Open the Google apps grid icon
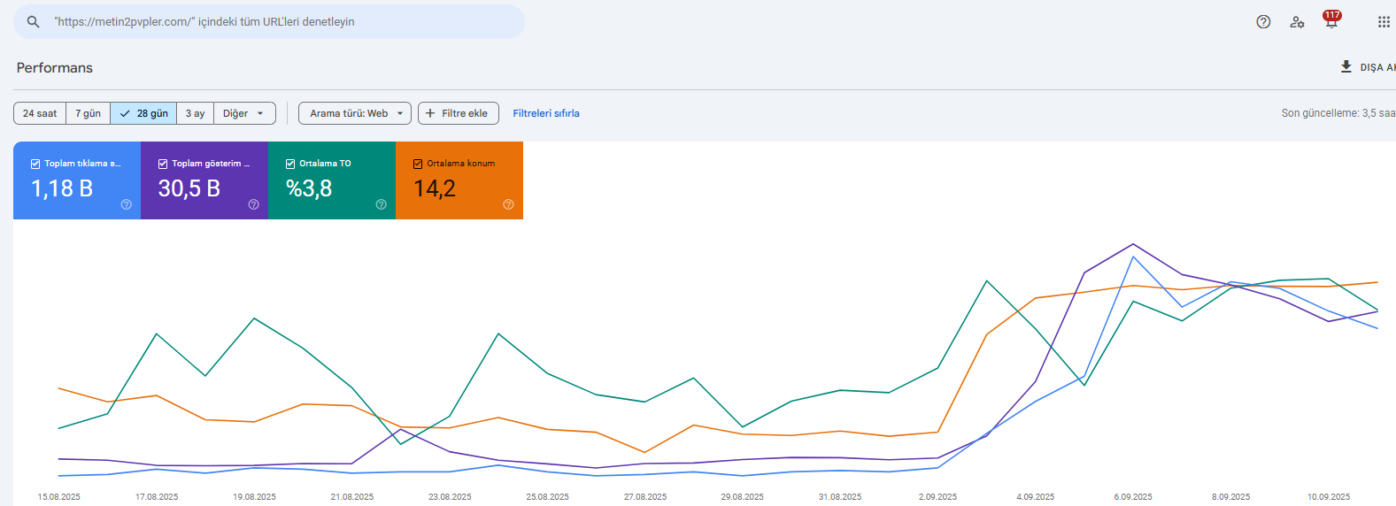This screenshot has width=1396, height=506. (x=1384, y=22)
